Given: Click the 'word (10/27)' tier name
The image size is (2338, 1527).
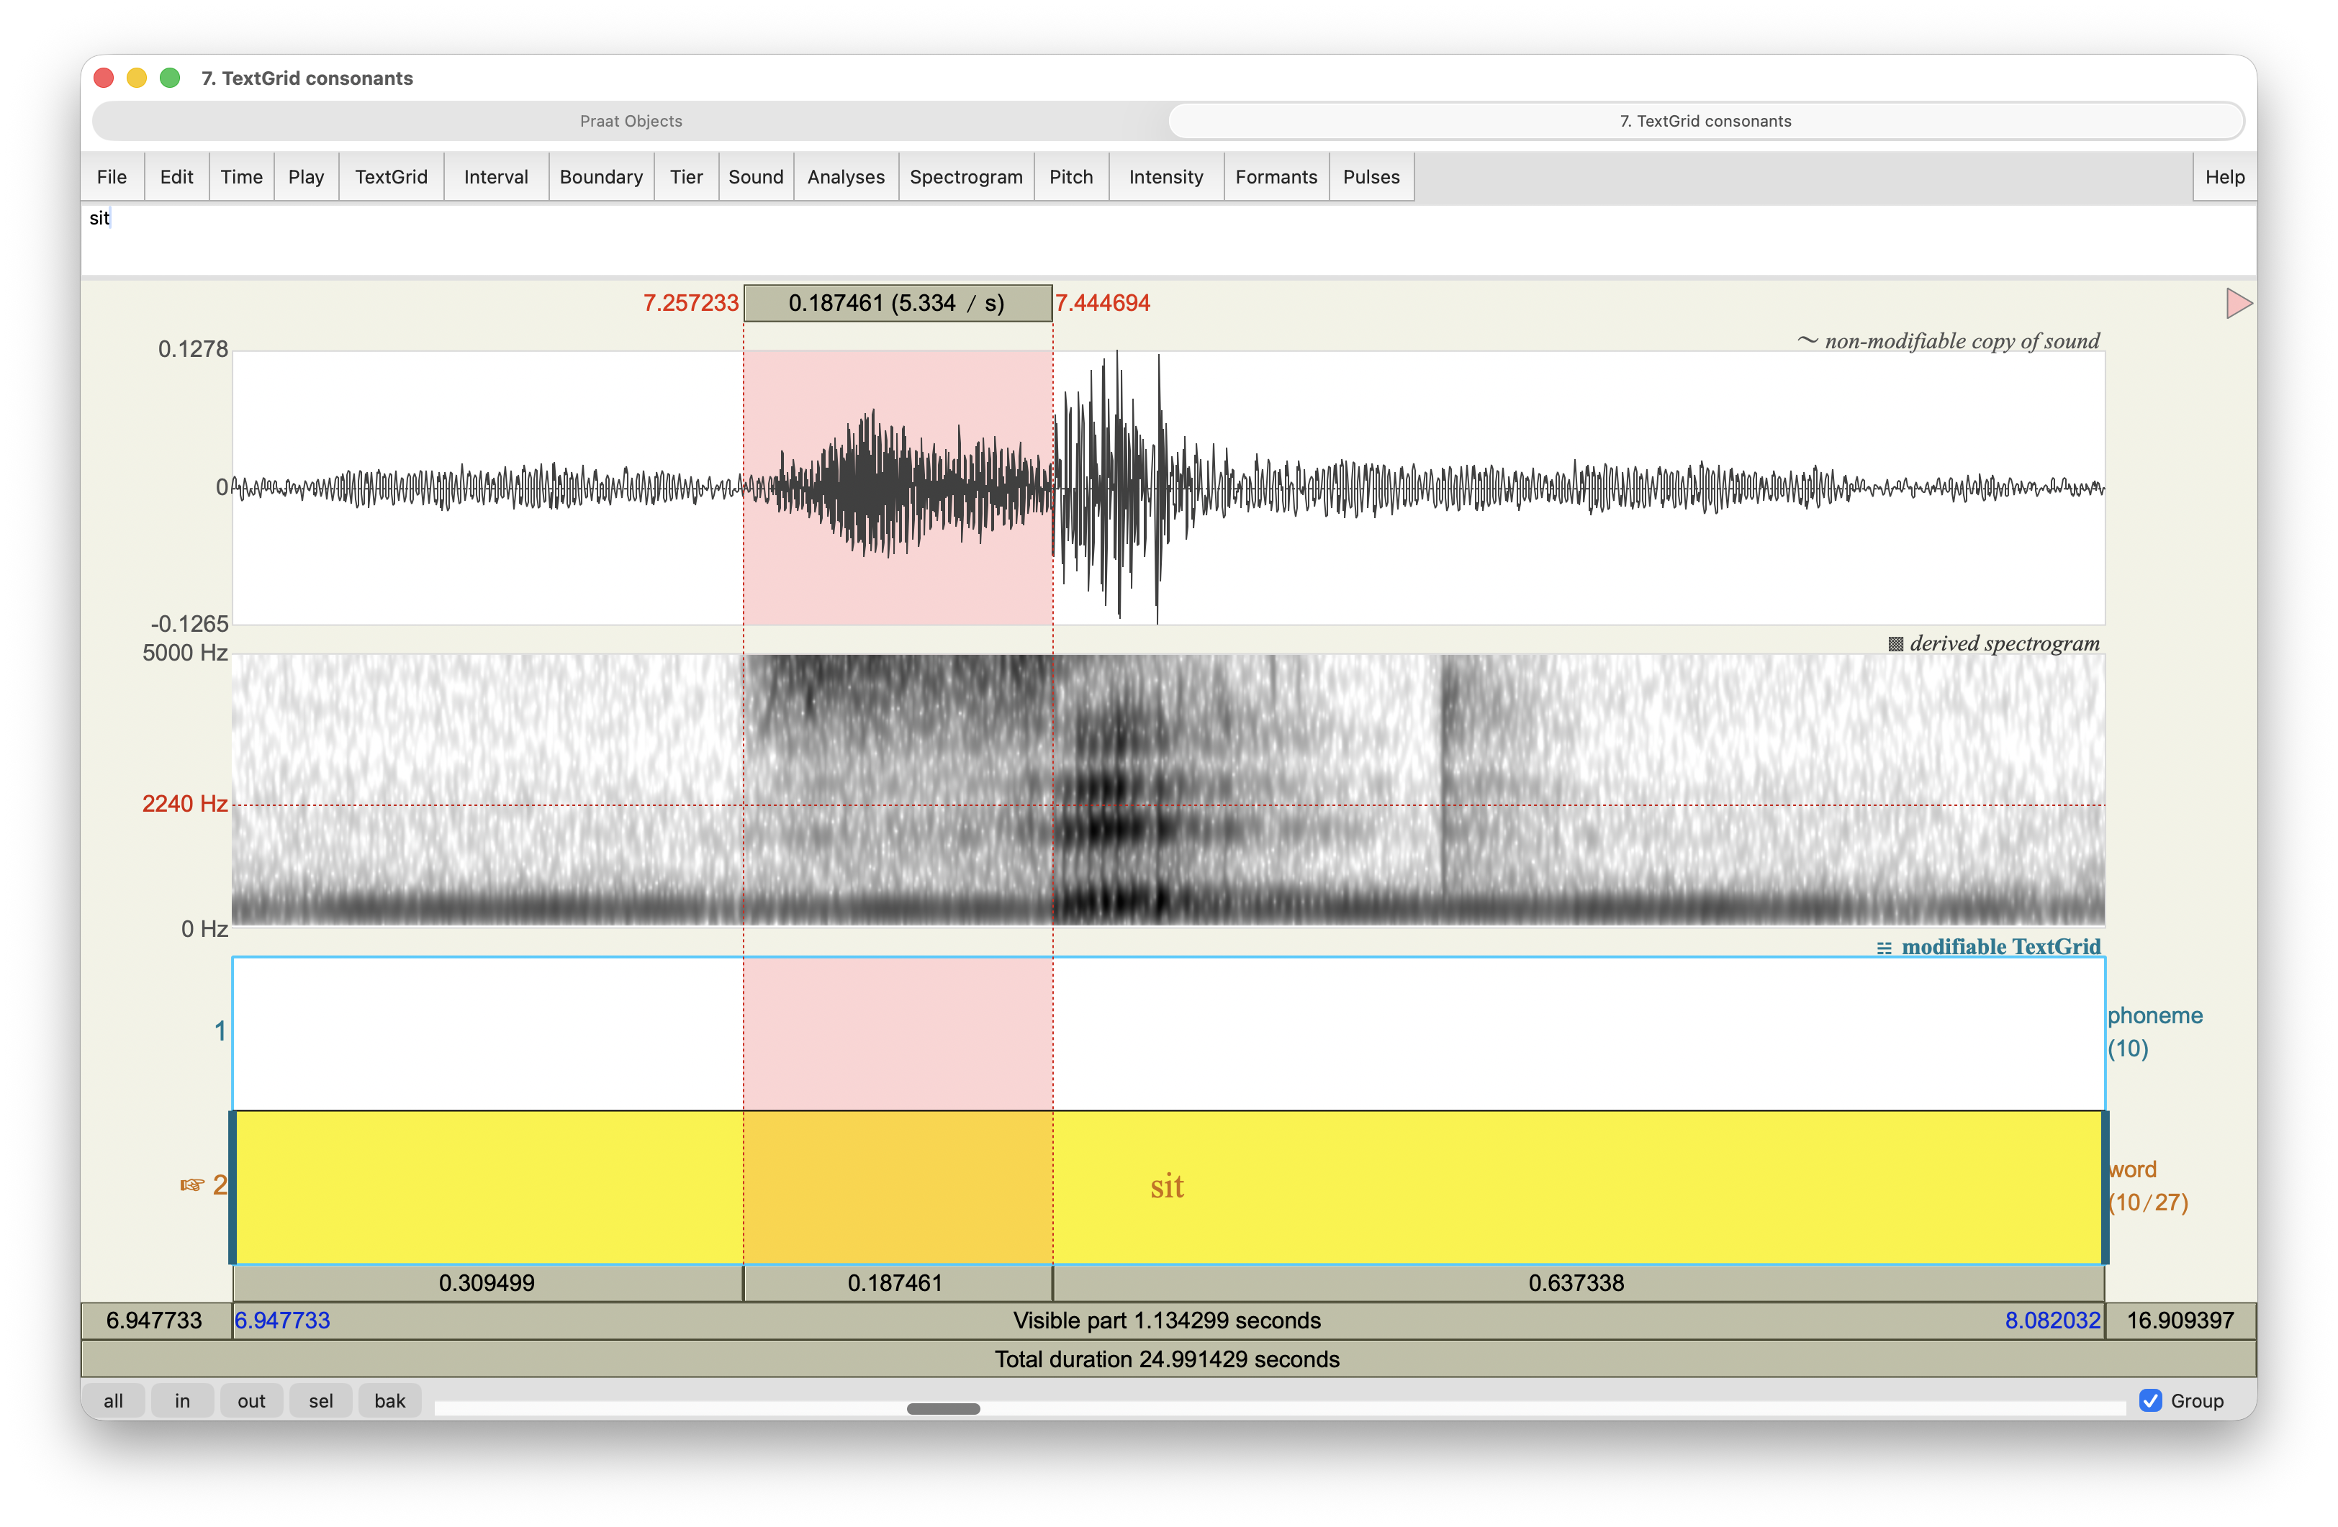Looking at the screenshot, I should click(2149, 1185).
